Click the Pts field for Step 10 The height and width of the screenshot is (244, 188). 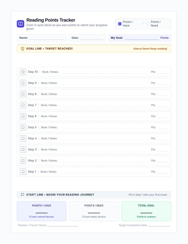[x=163, y=72]
